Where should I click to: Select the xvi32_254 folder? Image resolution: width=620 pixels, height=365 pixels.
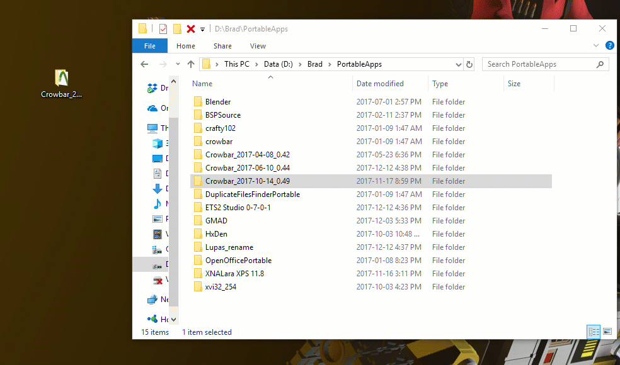(221, 287)
